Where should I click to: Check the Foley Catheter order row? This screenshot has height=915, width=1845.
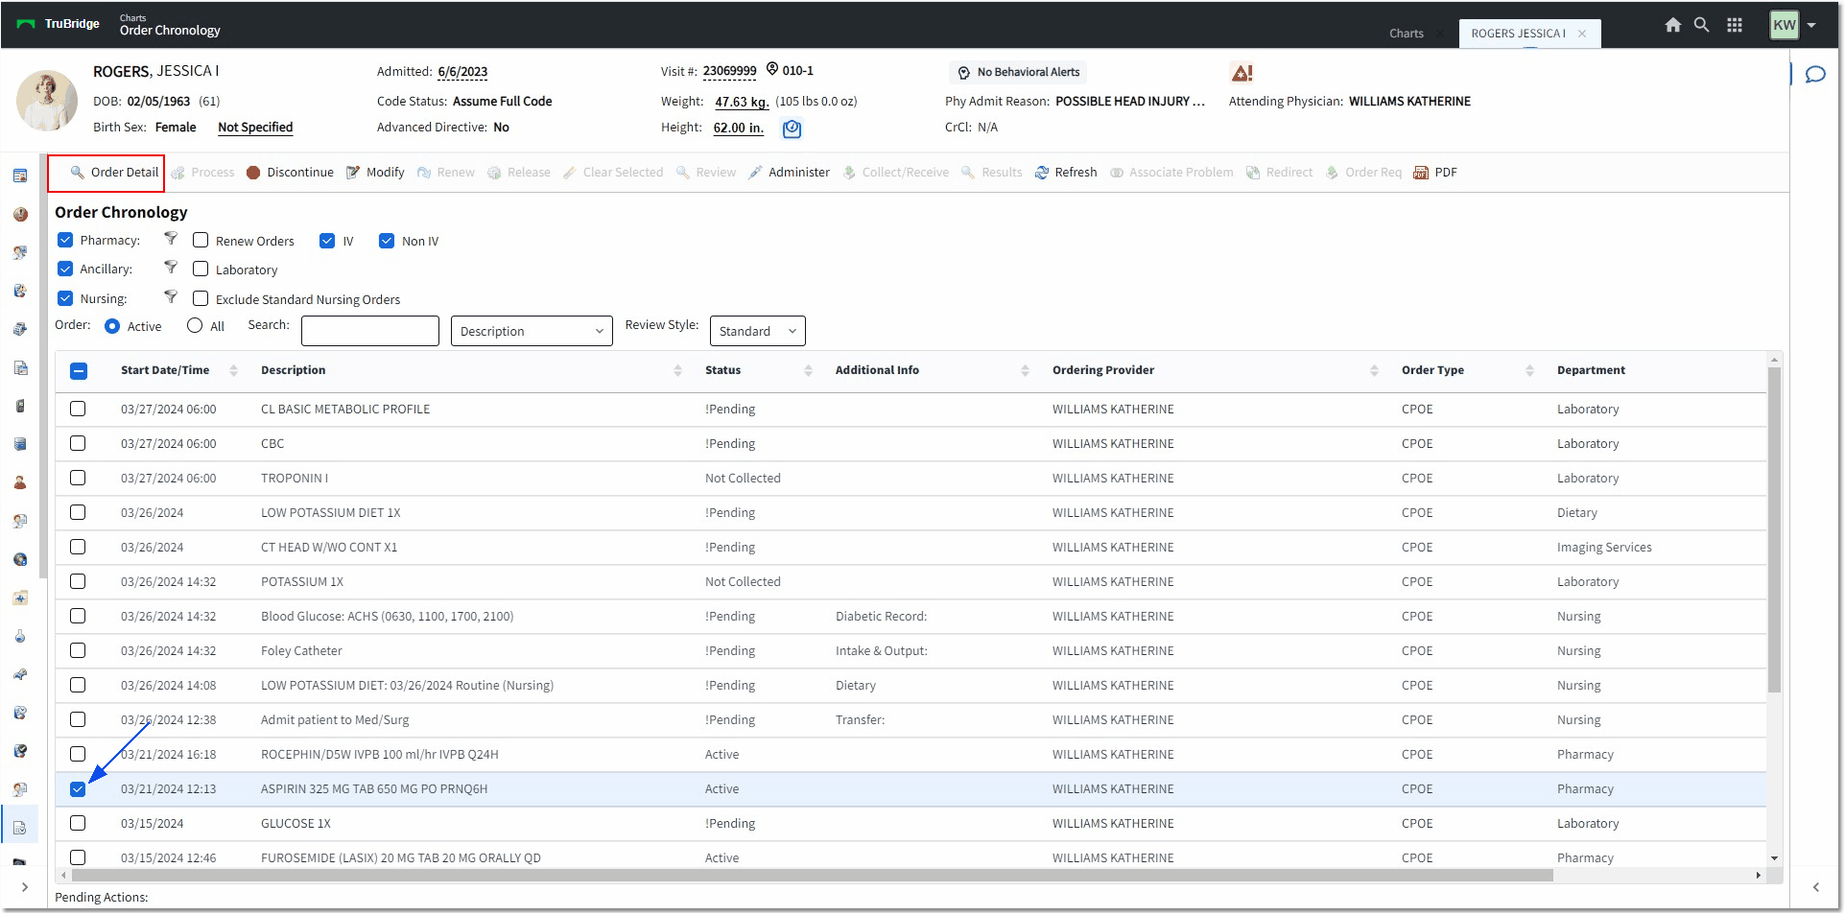78,650
